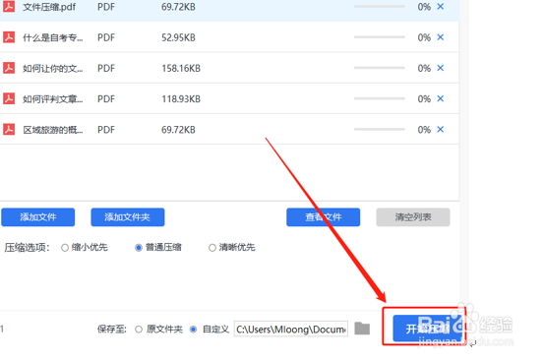Choose 自定义 save location

point(193,330)
